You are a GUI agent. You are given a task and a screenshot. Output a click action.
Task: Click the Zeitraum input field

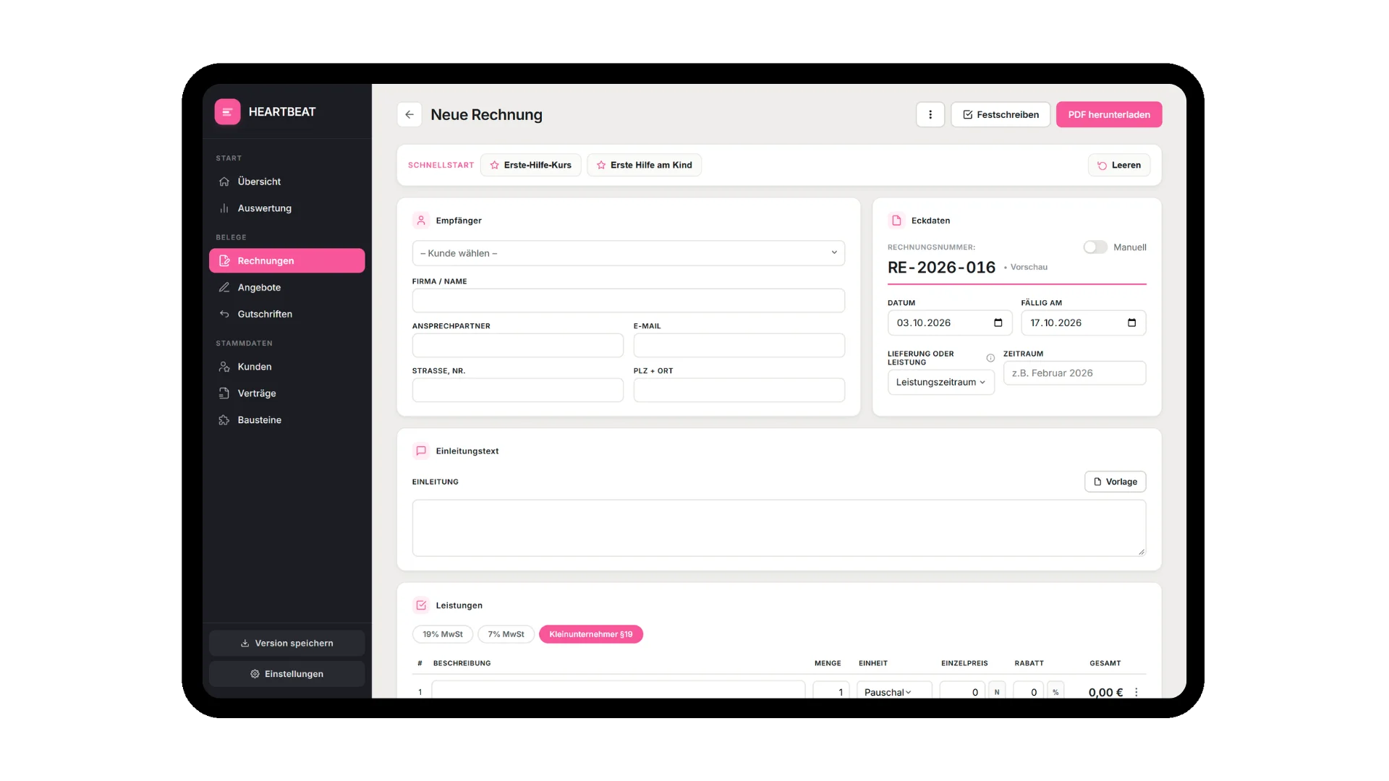(1074, 373)
